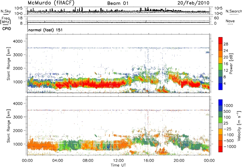The image size is (242, 167).
Task: Select the "500" Velocity colorbar value
Action: 227,112
